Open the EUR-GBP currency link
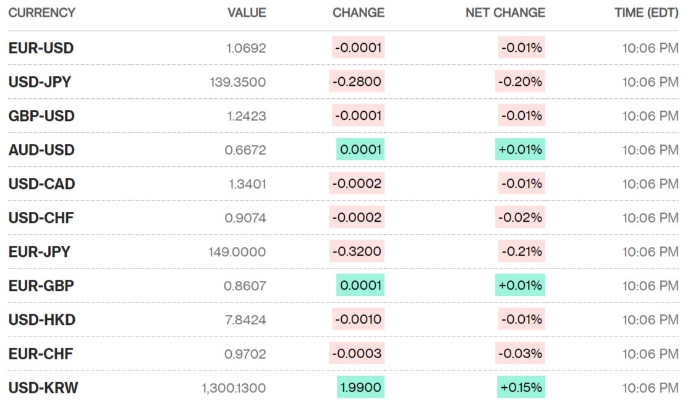The image size is (688, 402). coord(41,286)
